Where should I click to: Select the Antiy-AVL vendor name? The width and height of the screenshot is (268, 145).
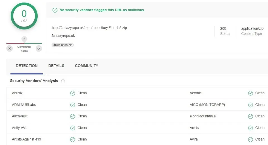20,128
